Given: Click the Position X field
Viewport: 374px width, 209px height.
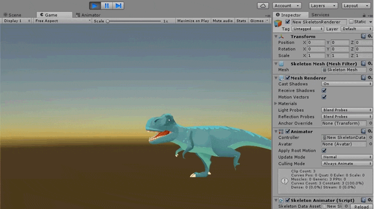Looking at the screenshot, I should (x=316, y=43).
